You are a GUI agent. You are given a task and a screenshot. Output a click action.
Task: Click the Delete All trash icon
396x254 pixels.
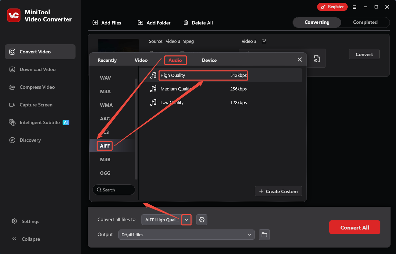point(186,23)
